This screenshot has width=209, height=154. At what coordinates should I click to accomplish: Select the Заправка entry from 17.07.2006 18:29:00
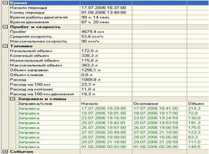click(113, 108)
